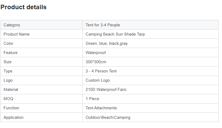The height and width of the screenshot is (128, 222).
Task: Click the 1 Piece value
Action: (x=92, y=99)
